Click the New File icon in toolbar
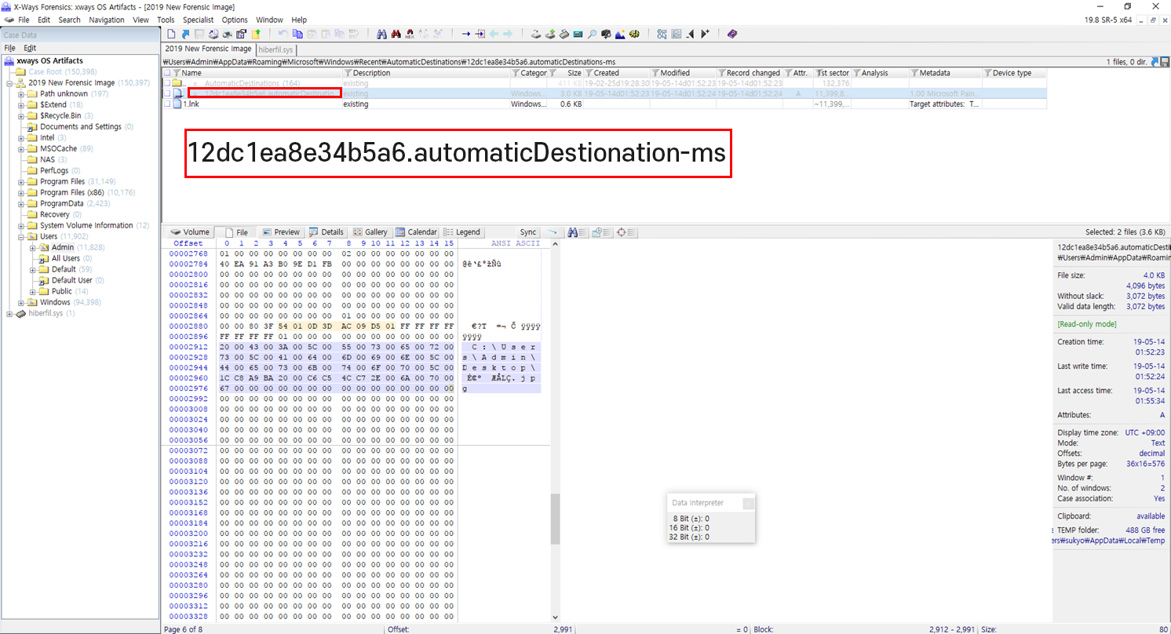This screenshot has width=1171, height=634. 171,34
